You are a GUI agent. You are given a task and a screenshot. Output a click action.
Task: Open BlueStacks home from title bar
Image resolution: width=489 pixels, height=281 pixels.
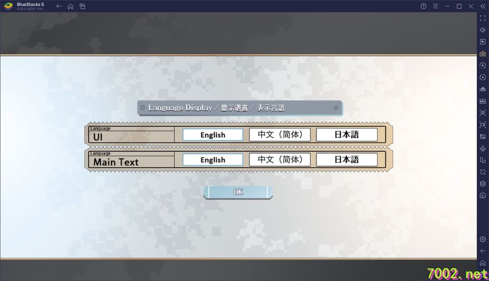(x=70, y=6)
